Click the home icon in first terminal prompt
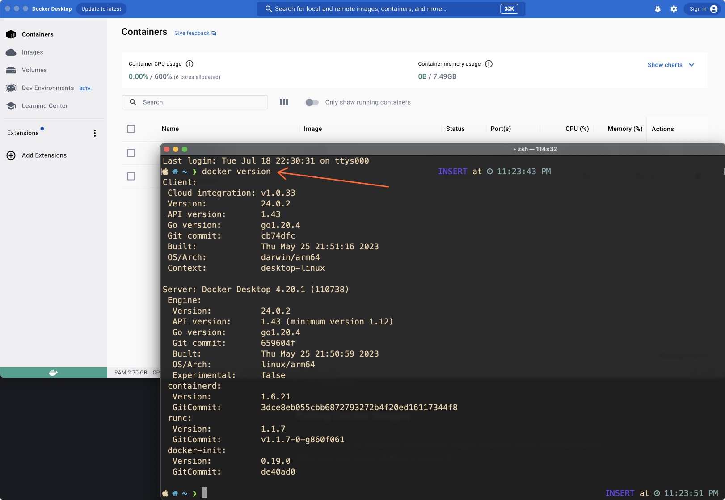 tap(175, 172)
